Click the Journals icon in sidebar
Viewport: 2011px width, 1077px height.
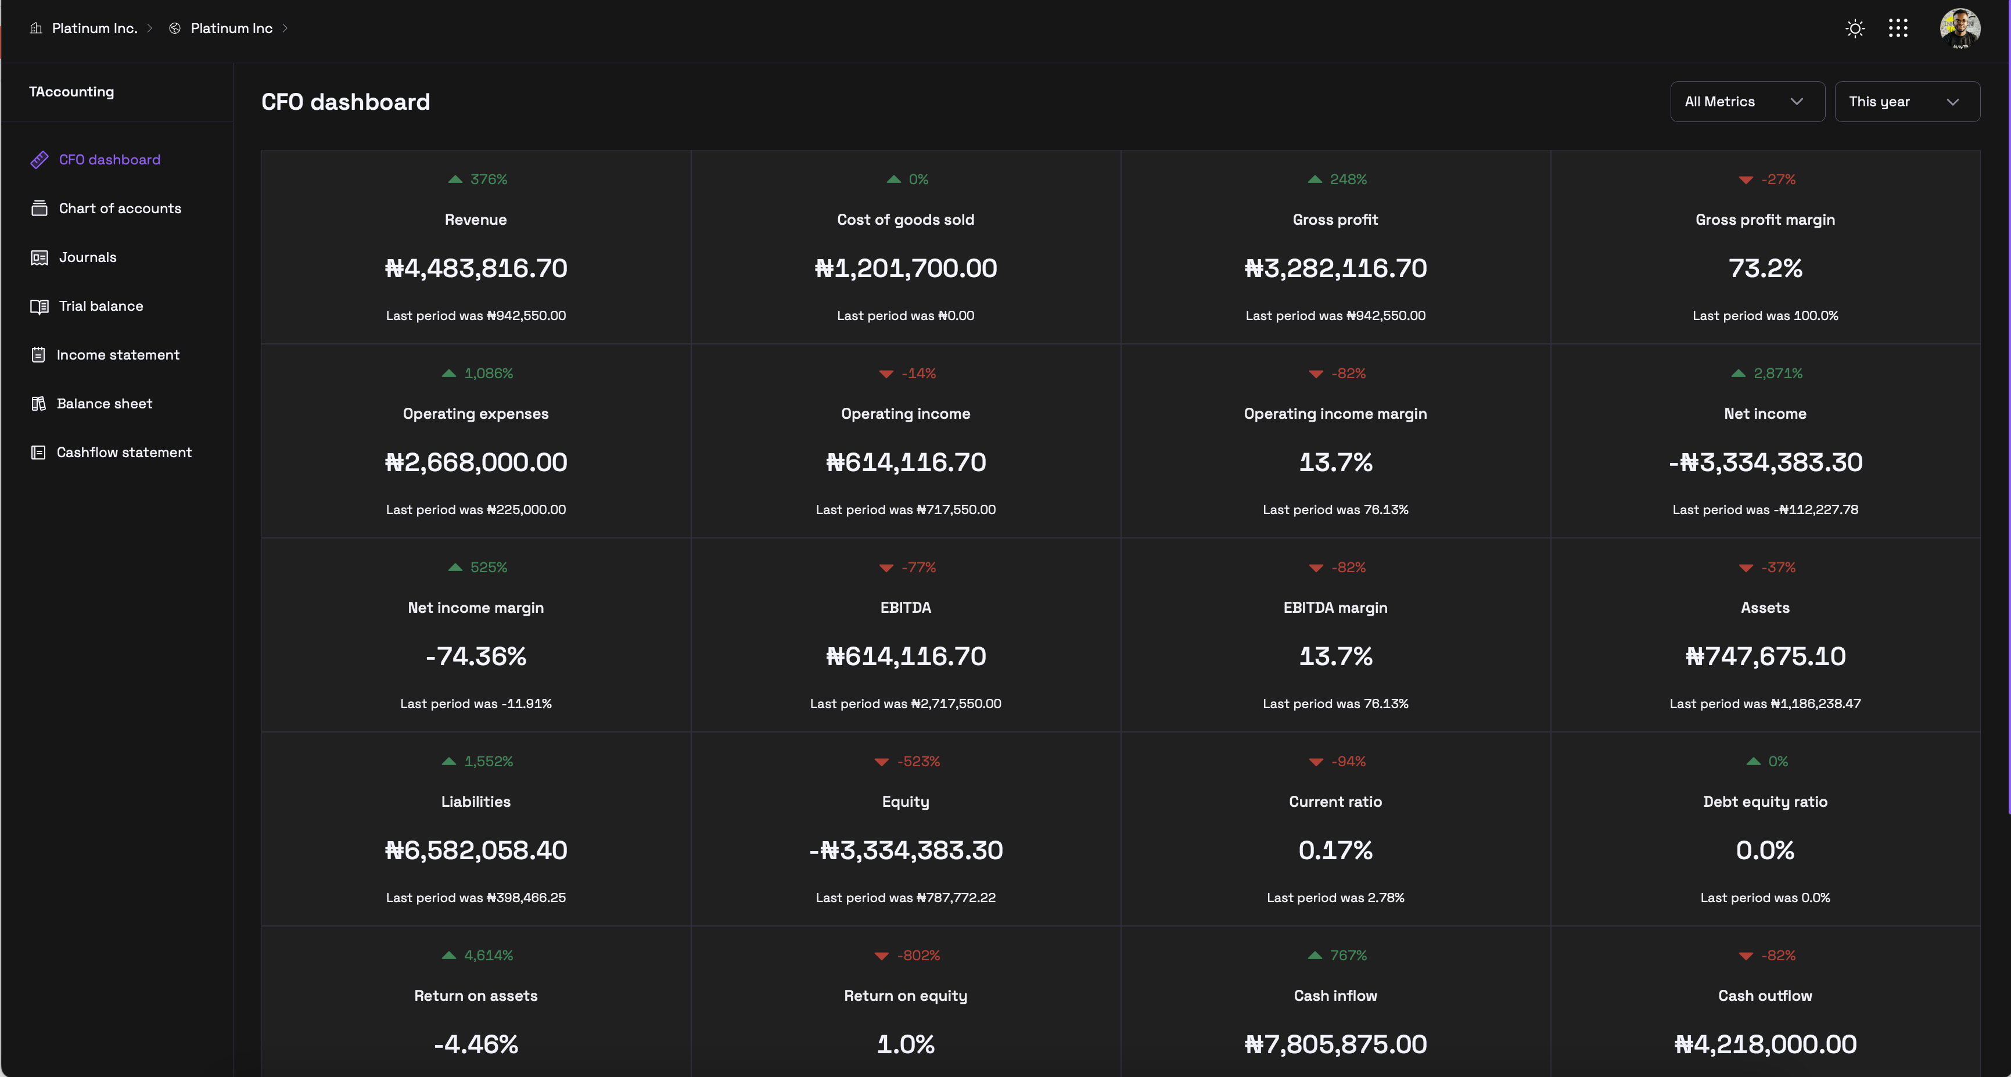point(39,257)
